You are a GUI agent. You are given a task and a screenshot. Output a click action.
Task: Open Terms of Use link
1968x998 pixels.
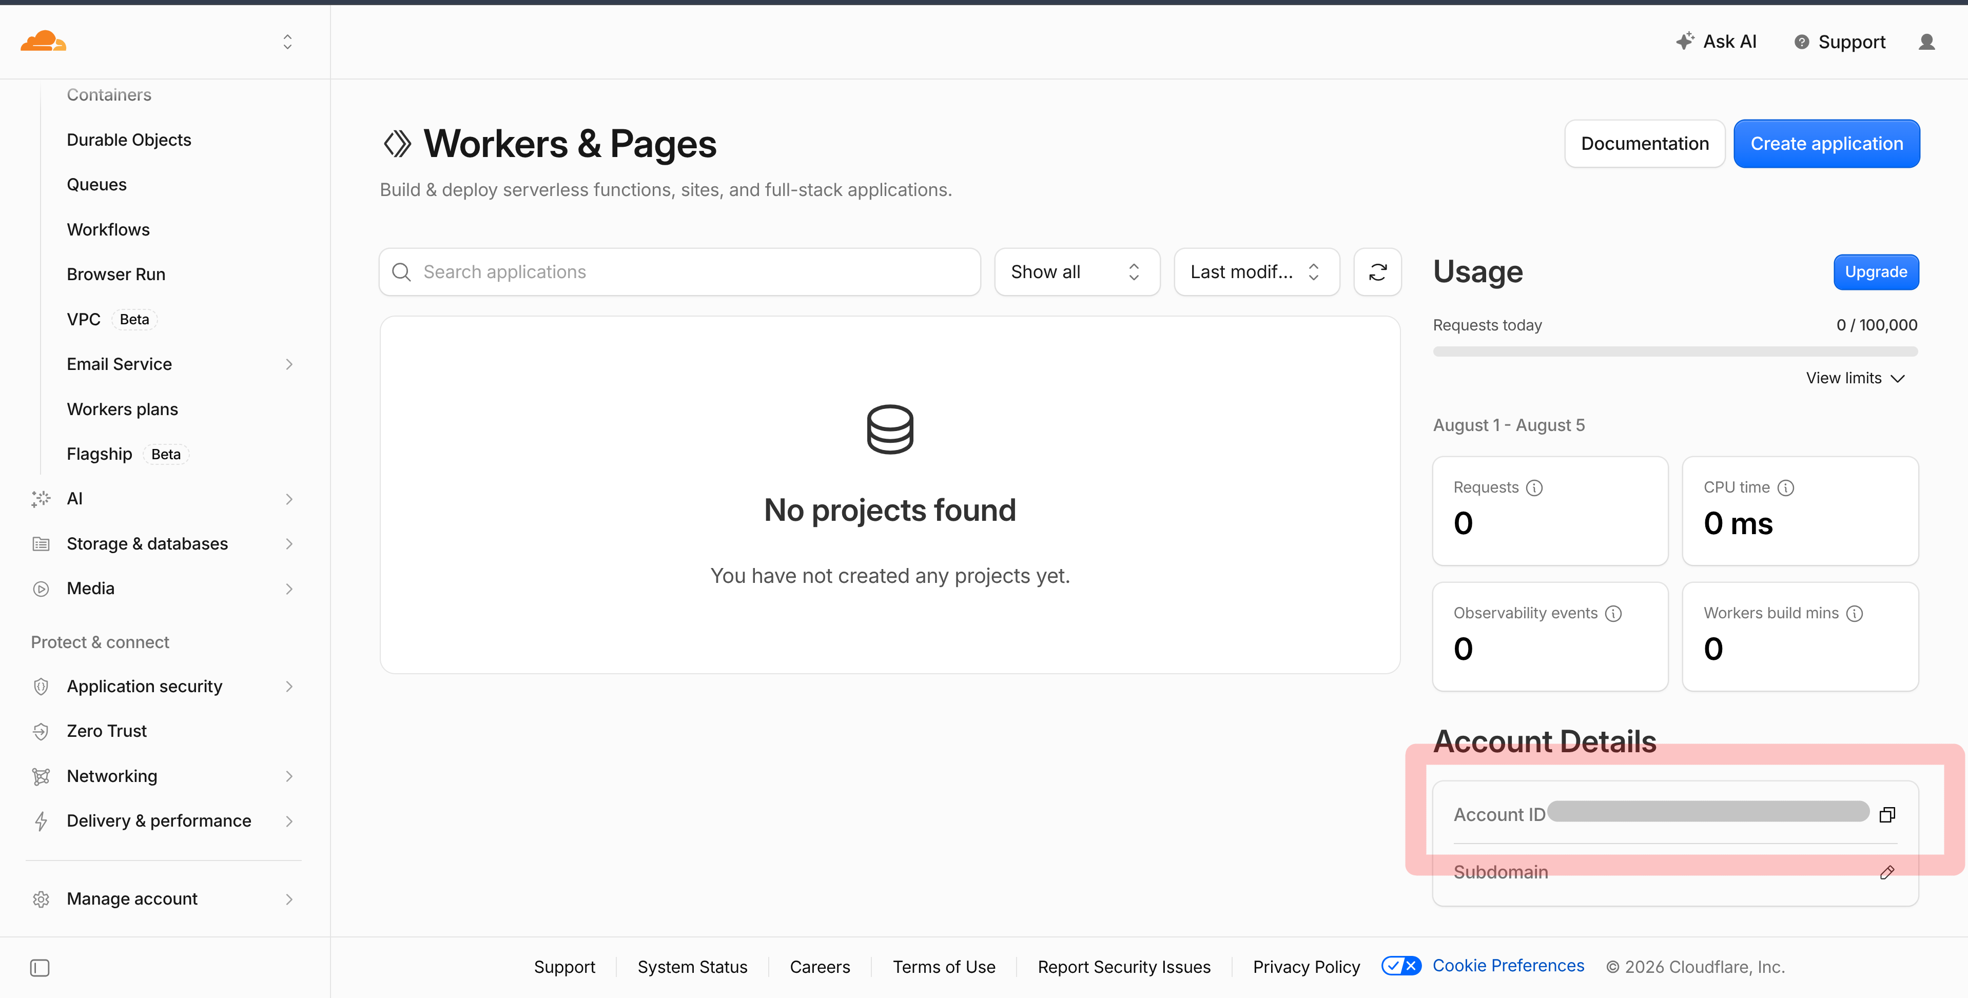pyautogui.click(x=944, y=967)
